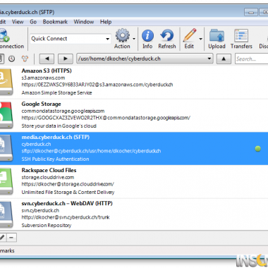268x268 pixels.
Task: Open the Info panel icon
Action: pos(147,35)
